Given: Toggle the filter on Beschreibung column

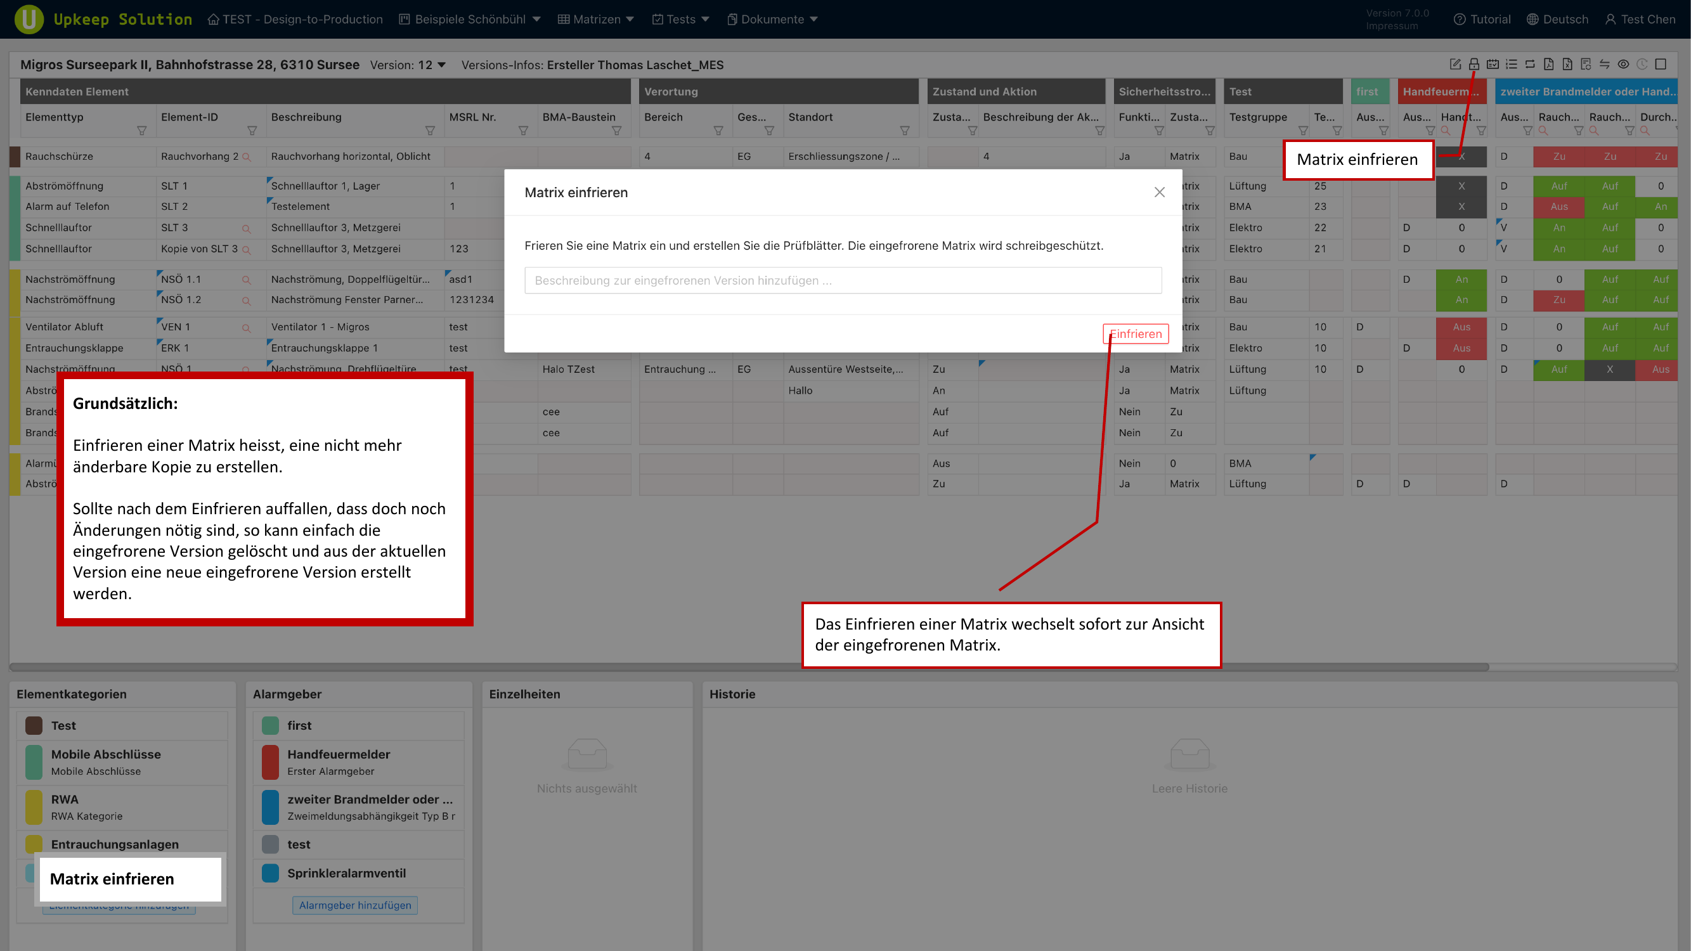Looking at the screenshot, I should coord(430,131).
